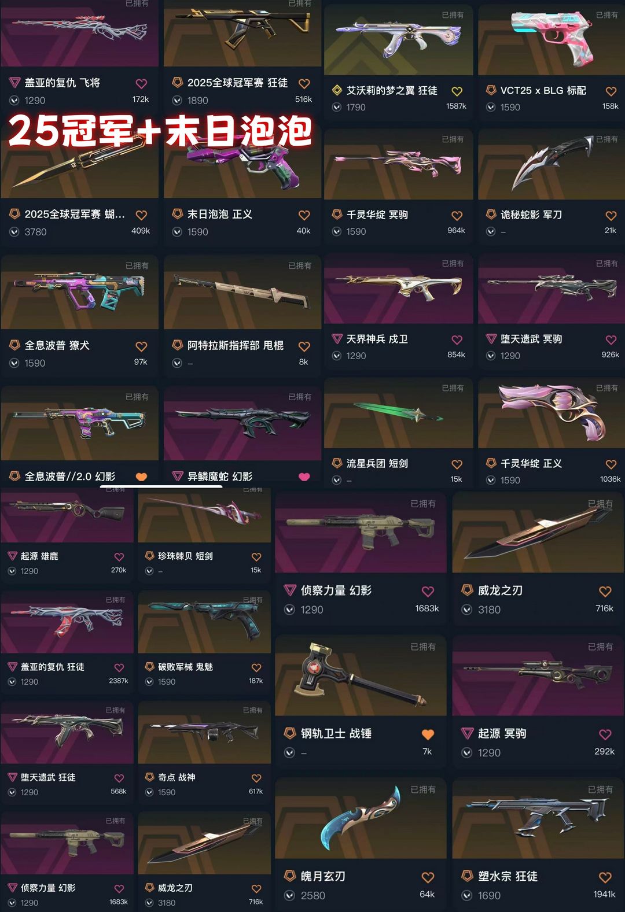The image size is (625, 912).
Task: Click heart icon on 千灵华绽 正义
Action: pyautogui.click(x=611, y=464)
